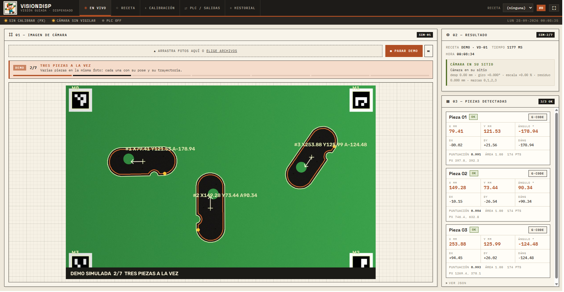This screenshot has height=292, width=564.
Task: Click the Cámara en su sitio status box
Action: click(500, 73)
